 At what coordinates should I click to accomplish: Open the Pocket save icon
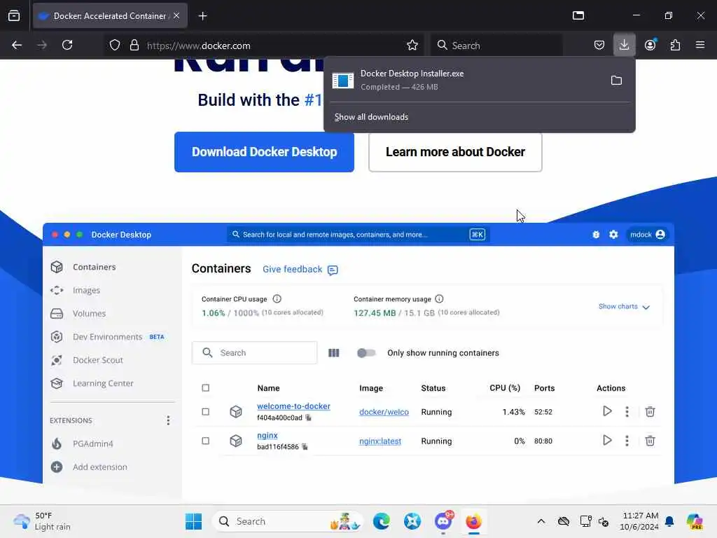pos(599,46)
